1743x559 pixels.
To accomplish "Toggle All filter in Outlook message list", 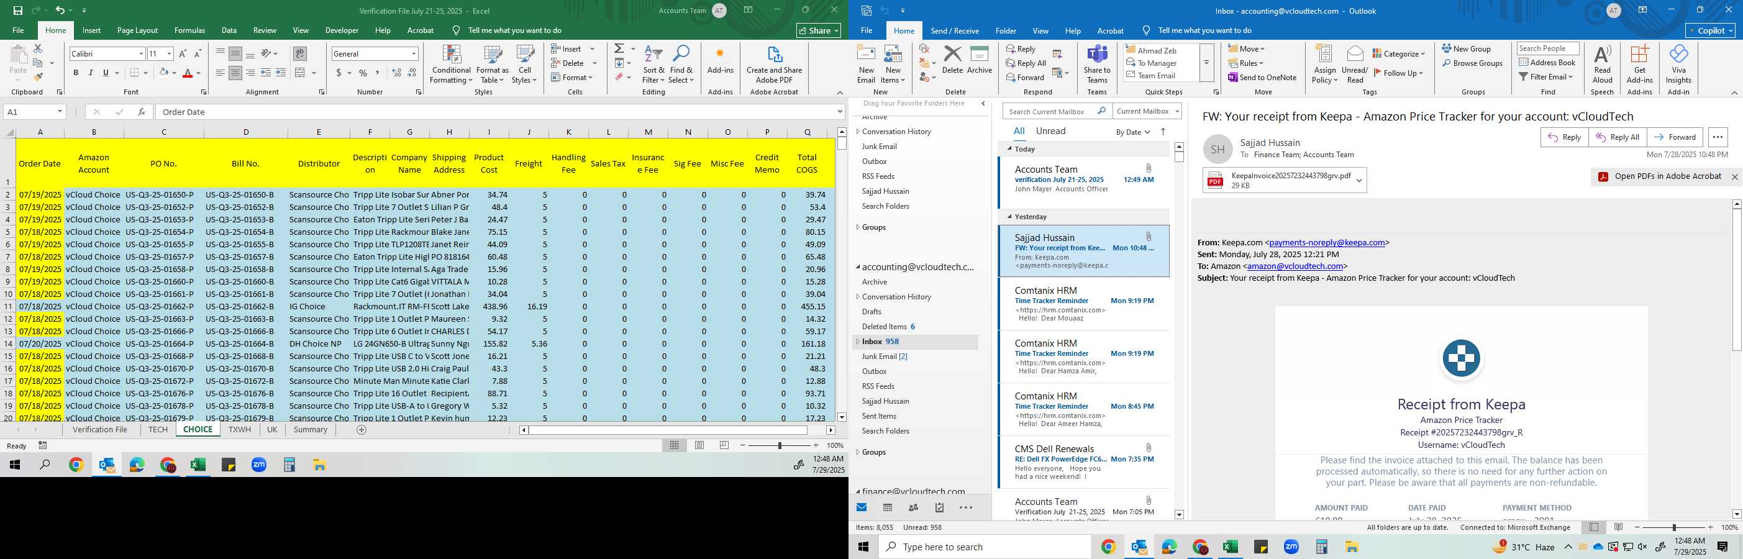I will tap(1019, 131).
